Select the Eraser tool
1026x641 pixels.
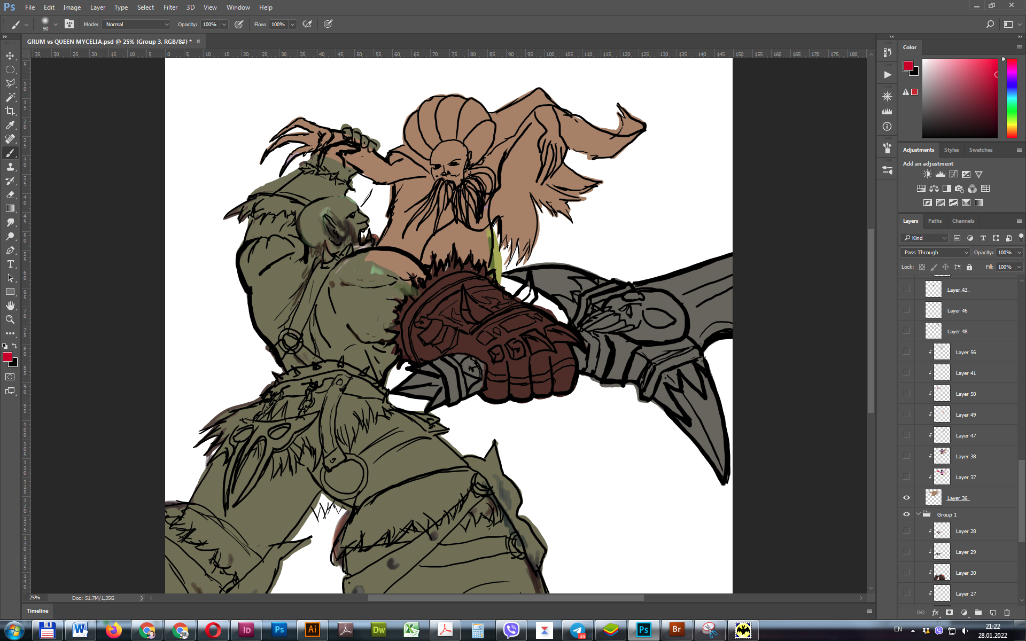[x=10, y=194]
